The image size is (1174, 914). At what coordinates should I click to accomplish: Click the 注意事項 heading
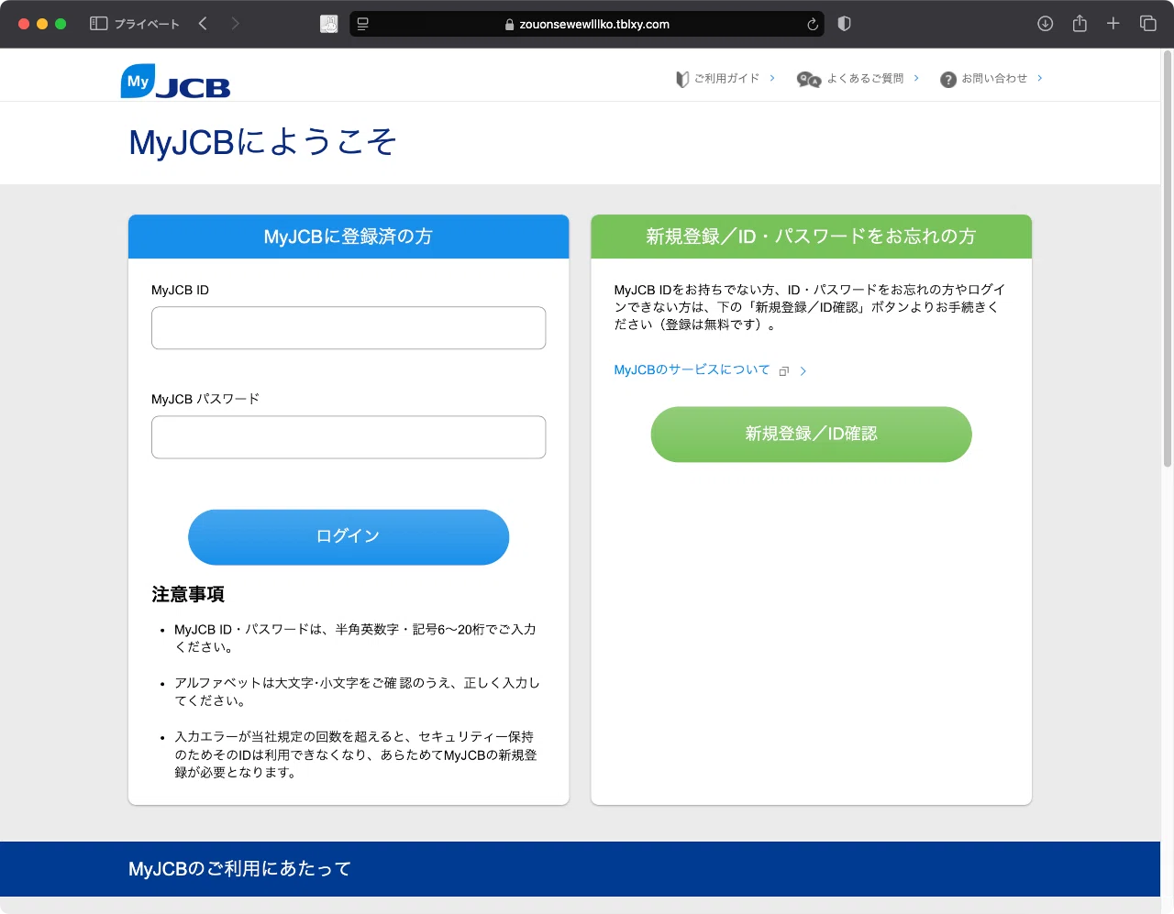(x=188, y=595)
